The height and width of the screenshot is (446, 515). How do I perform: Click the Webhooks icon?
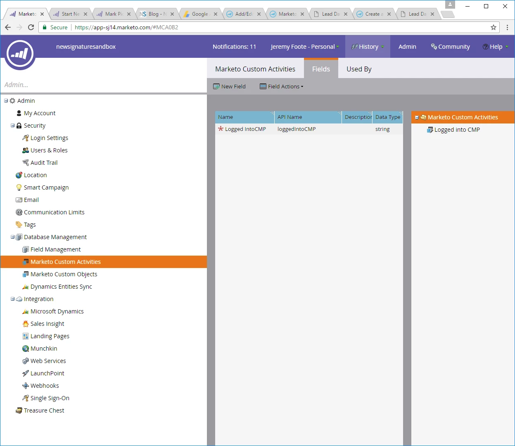tap(26, 386)
